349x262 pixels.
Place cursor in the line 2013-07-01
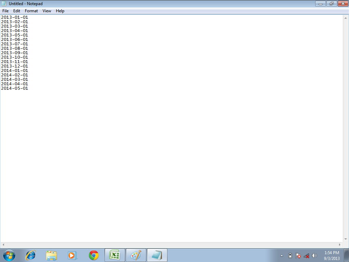click(15, 44)
